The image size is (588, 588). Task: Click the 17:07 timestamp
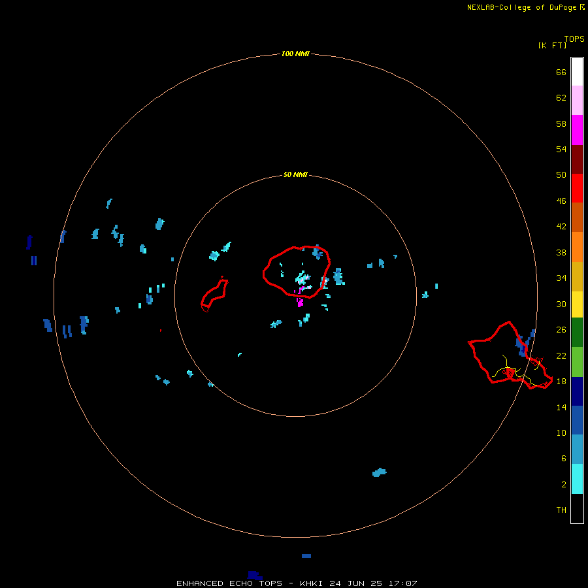(x=402, y=583)
